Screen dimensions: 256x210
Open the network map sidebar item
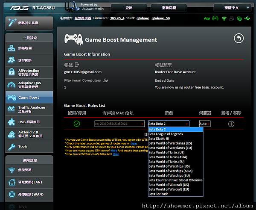click(x=29, y=48)
